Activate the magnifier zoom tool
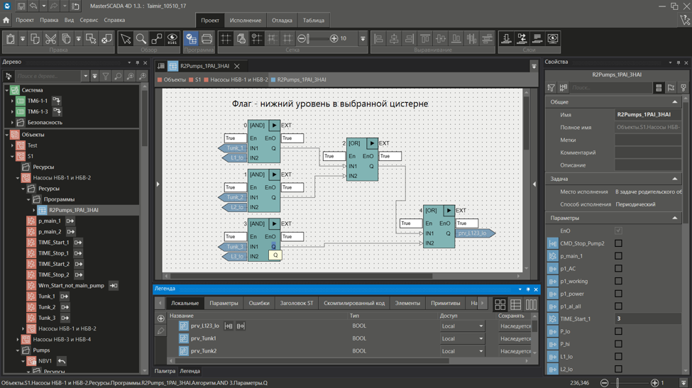The image size is (692, 388). 141,39
